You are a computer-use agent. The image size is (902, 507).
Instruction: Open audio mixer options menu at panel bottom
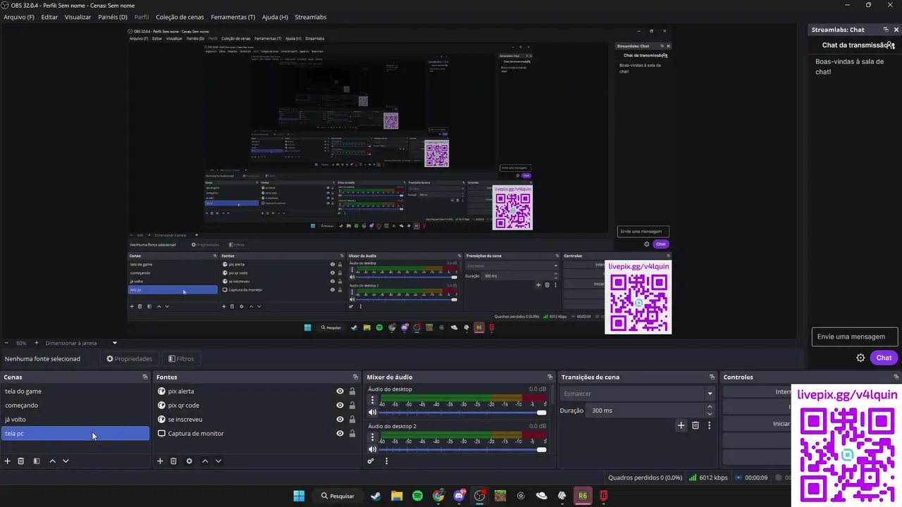(x=386, y=461)
